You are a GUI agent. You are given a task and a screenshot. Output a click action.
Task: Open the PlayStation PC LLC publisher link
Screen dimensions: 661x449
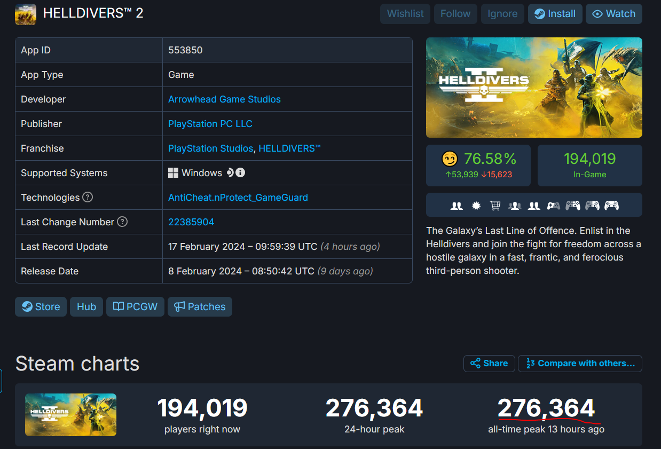(x=210, y=124)
